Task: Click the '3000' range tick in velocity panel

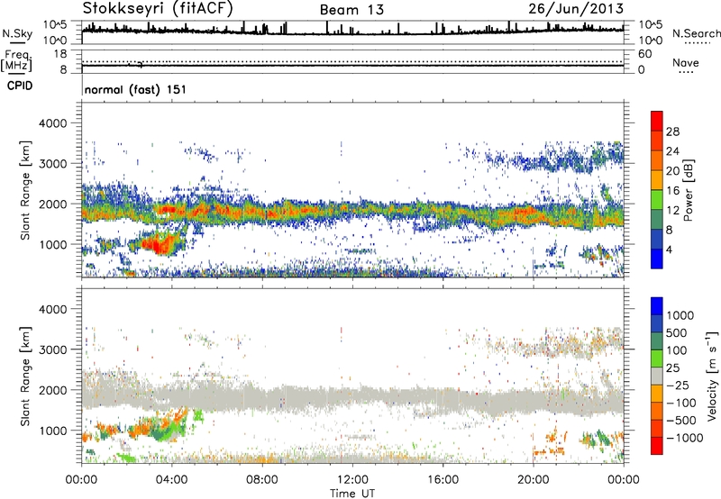Action: coord(53,349)
